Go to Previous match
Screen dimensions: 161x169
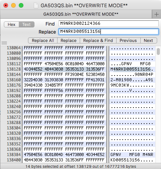point(128,40)
